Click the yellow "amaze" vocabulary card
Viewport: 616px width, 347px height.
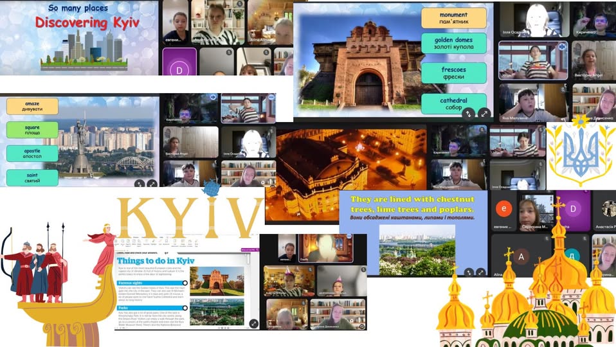point(32,106)
